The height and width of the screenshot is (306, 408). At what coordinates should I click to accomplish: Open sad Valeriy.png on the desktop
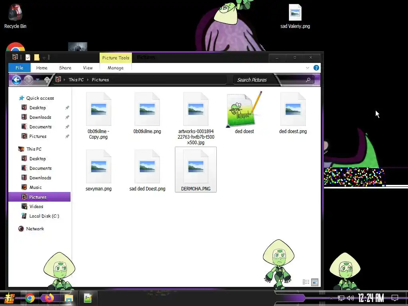295,16
